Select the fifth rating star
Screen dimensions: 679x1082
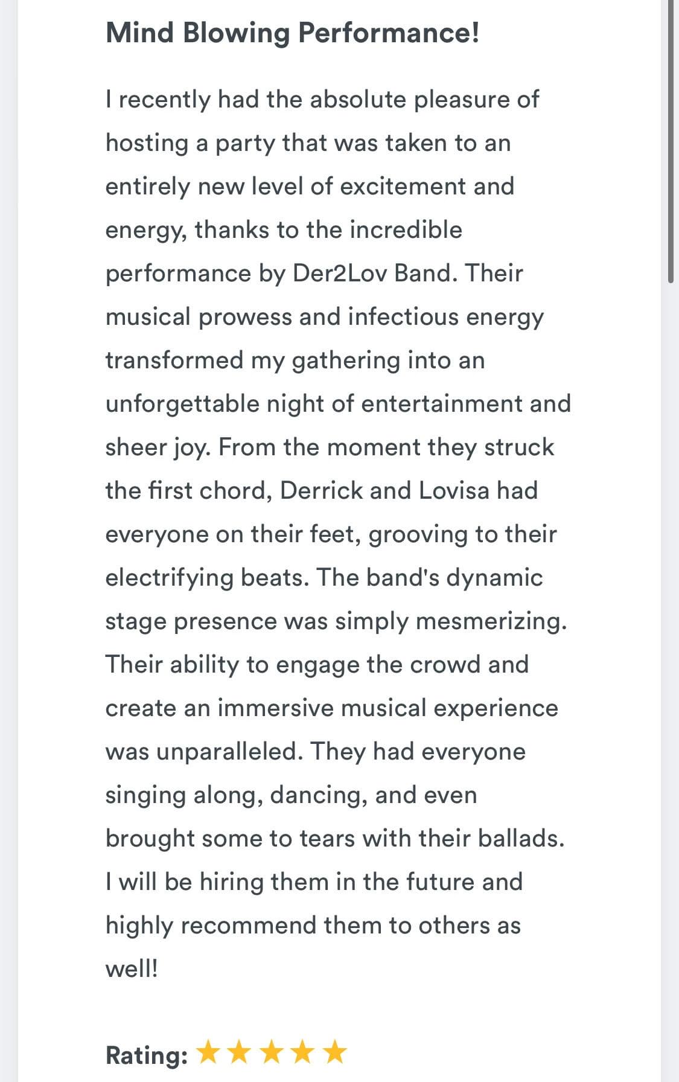334,1052
